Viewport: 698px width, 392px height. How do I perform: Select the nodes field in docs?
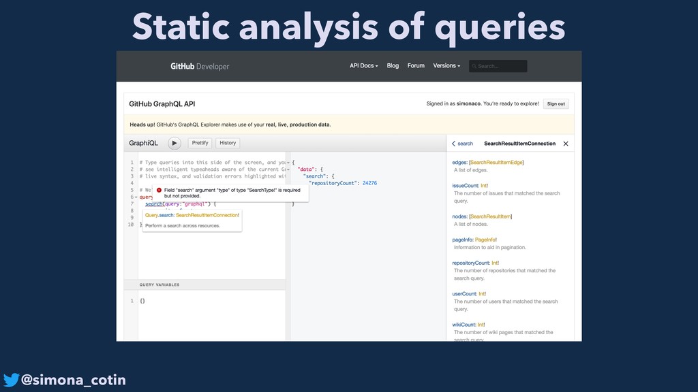tap(459, 216)
